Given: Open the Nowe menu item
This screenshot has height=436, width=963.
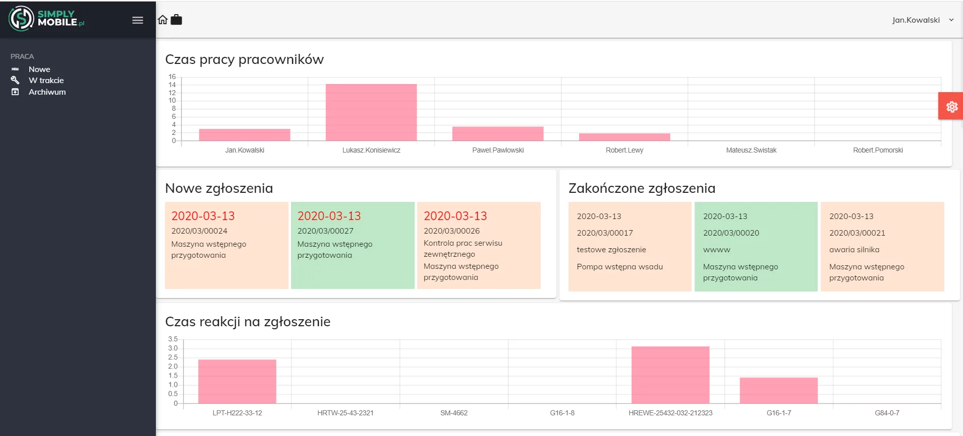Looking at the screenshot, I should 39,69.
